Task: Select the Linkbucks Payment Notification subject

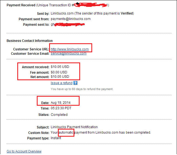Action: click(x=74, y=127)
